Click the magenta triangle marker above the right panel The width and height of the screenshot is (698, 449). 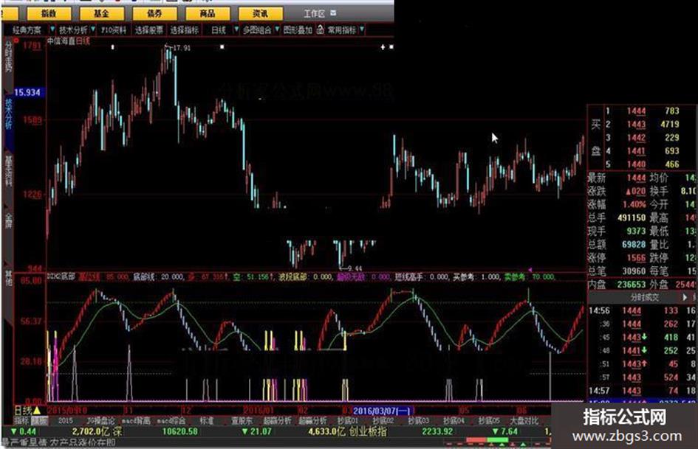tap(530, 270)
